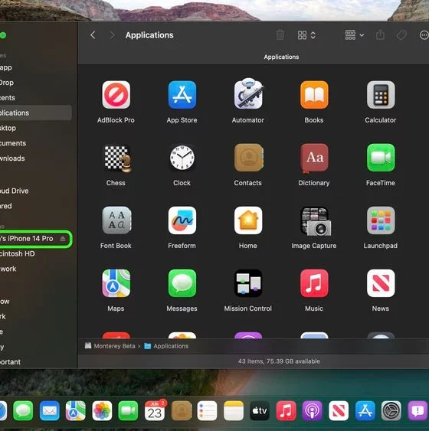The image size is (429, 431).
Task: Open Music from the Dock
Action: click(x=286, y=410)
